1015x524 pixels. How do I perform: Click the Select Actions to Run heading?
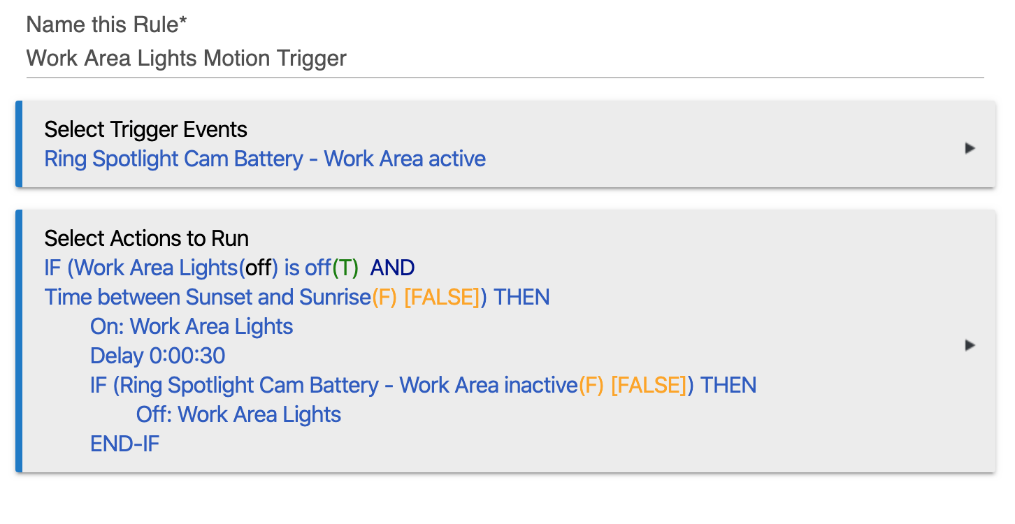tap(146, 238)
